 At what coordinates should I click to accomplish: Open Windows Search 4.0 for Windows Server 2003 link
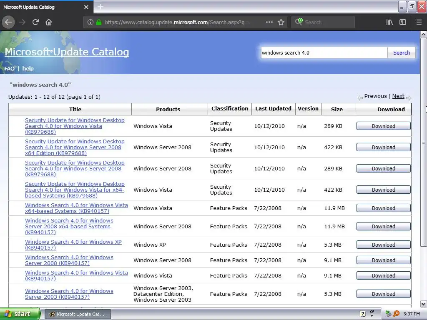[x=69, y=294]
